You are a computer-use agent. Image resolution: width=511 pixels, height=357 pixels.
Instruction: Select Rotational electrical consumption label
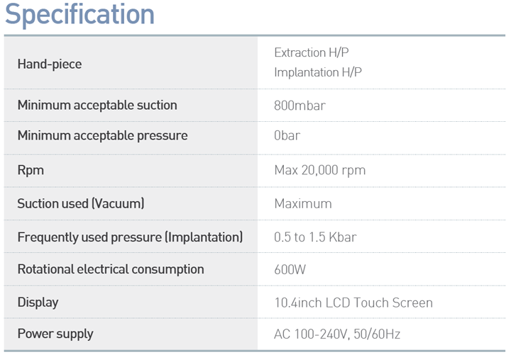(x=111, y=270)
